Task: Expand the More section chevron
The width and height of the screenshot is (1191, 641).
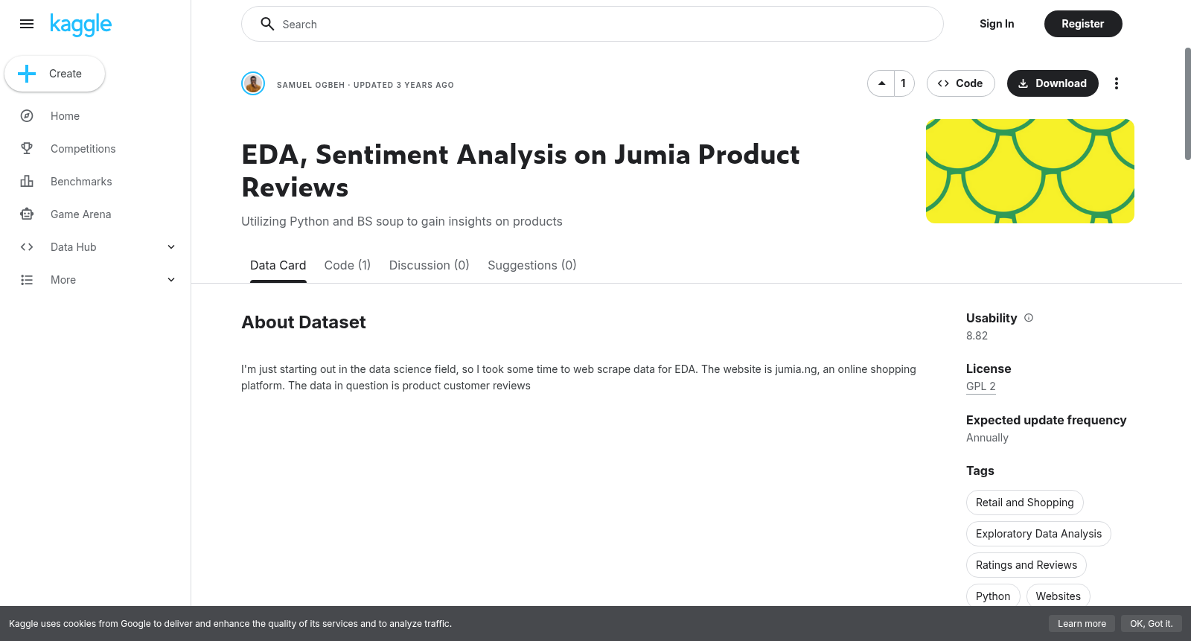Action: 171,280
